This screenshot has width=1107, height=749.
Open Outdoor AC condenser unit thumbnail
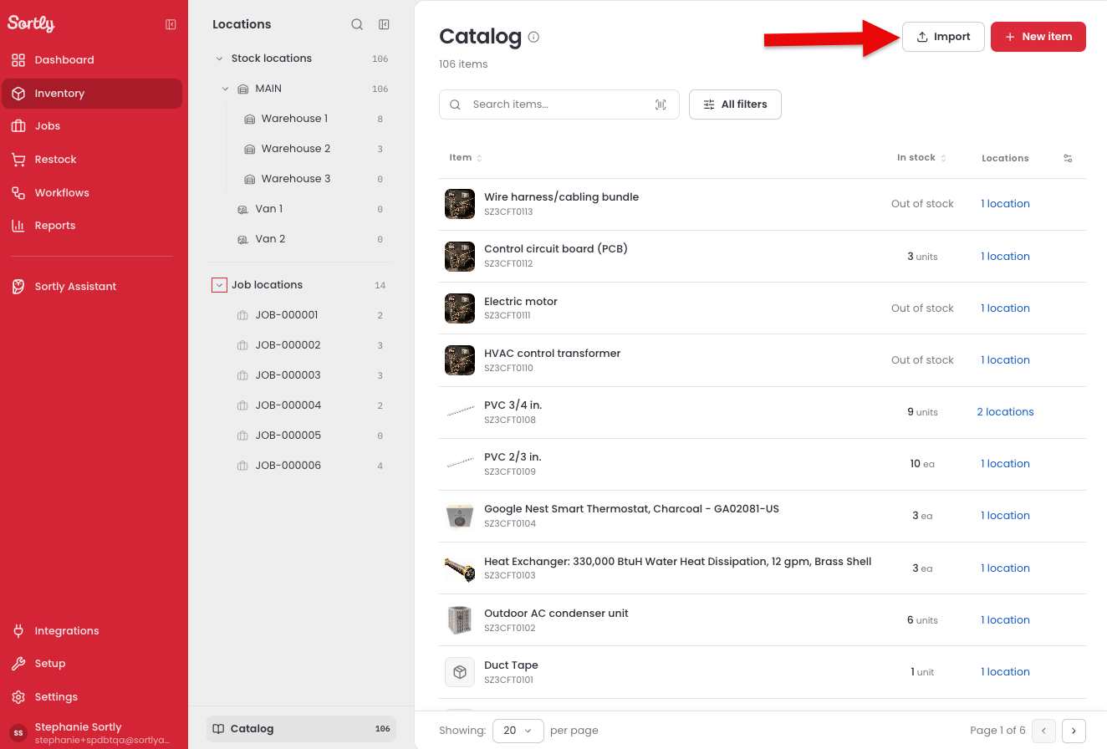pyautogui.click(x=460, y=620)
